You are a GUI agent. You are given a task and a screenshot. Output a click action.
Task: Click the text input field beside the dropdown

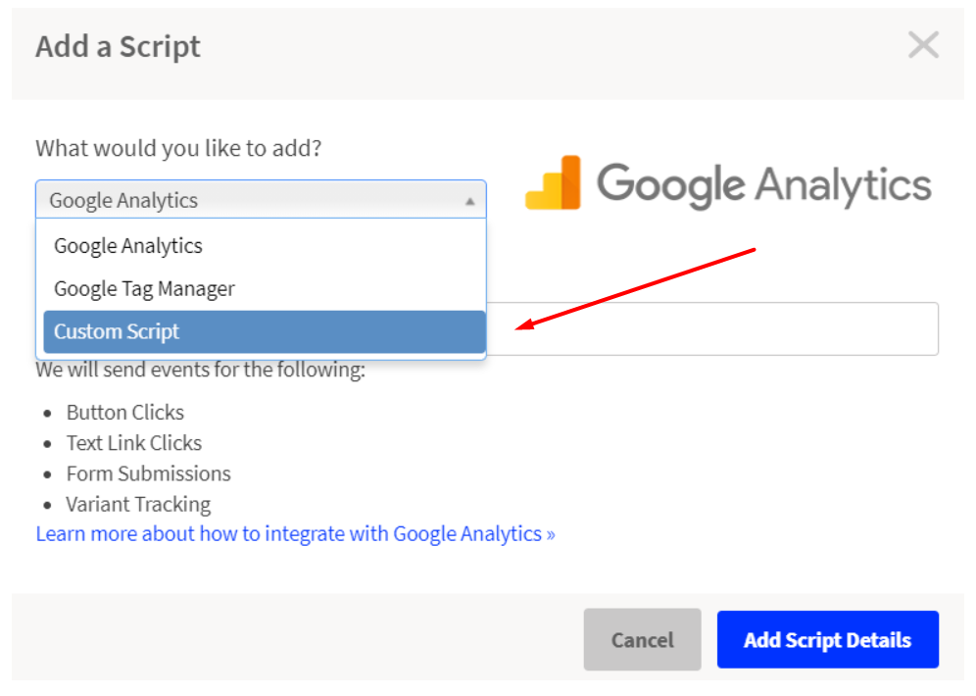click(x=712, y=328)
